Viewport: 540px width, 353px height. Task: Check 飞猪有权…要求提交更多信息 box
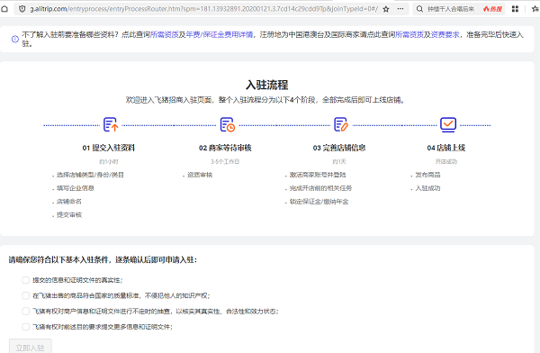(x=25, y=327)
